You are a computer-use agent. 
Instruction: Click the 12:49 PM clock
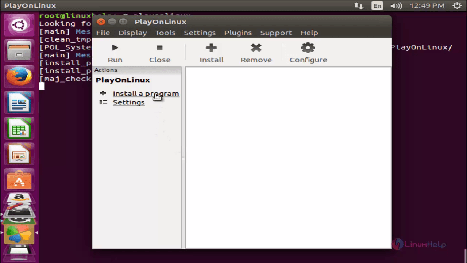[x=427, y=5]
